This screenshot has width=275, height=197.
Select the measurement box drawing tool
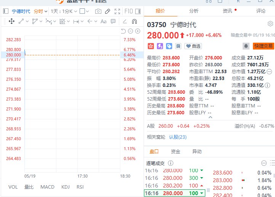(x=62, y=21)
